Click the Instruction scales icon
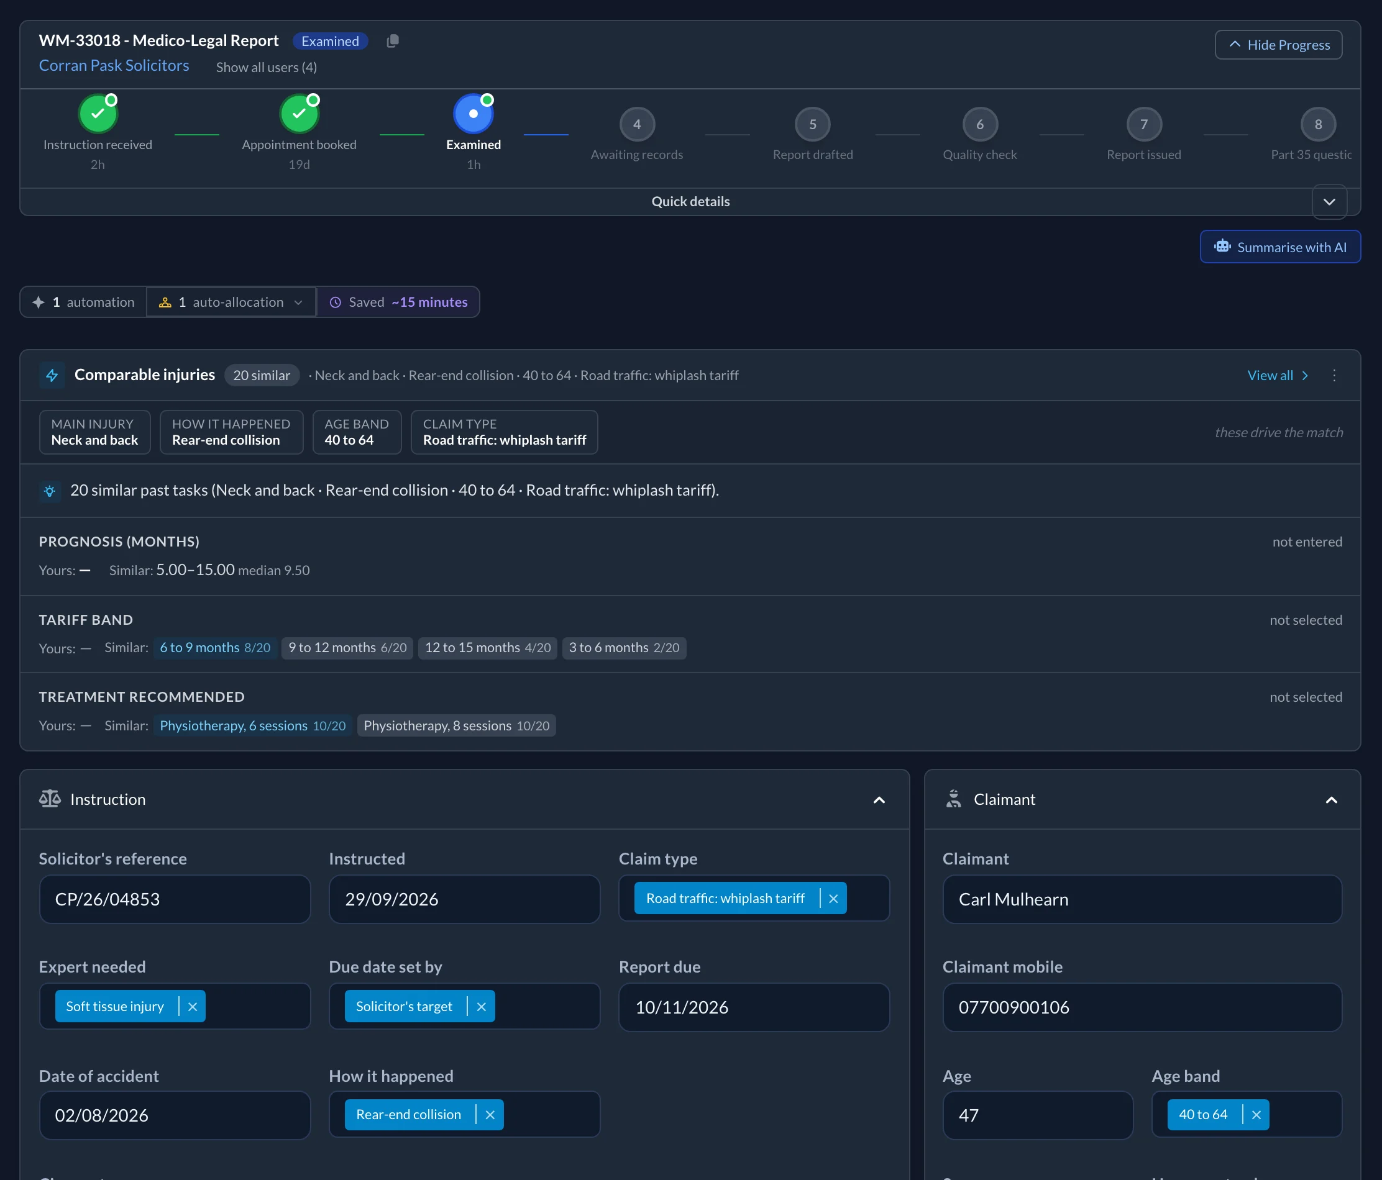This screenshot has height=1180, width=1382. pos(50,799)
